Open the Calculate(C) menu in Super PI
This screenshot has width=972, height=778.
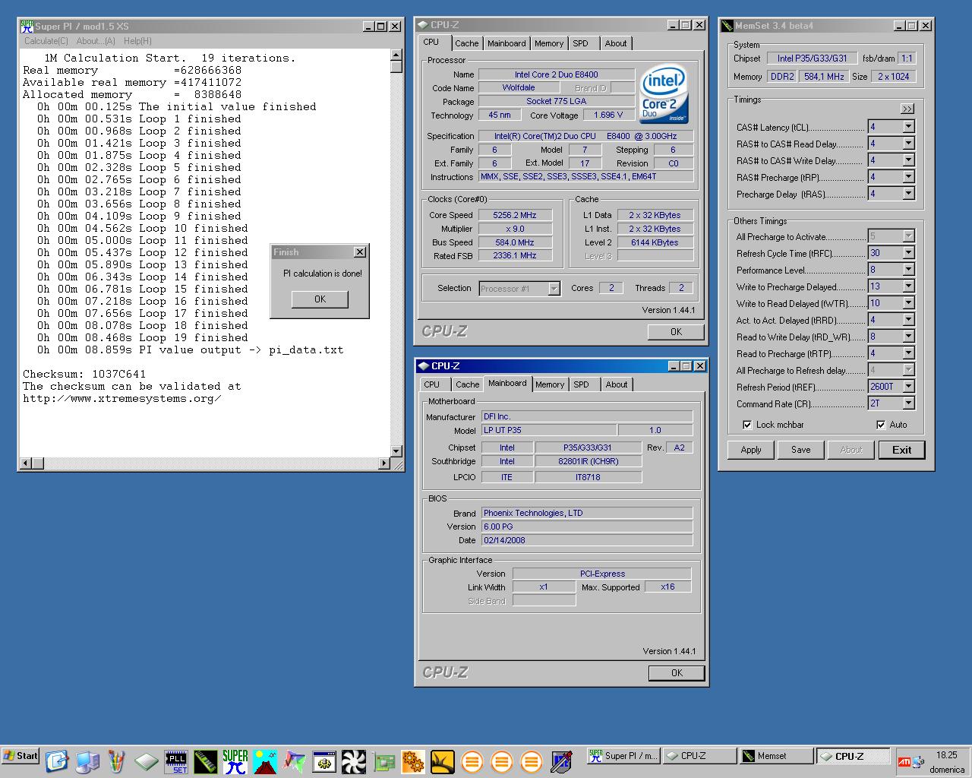click(x=46, y=41)
